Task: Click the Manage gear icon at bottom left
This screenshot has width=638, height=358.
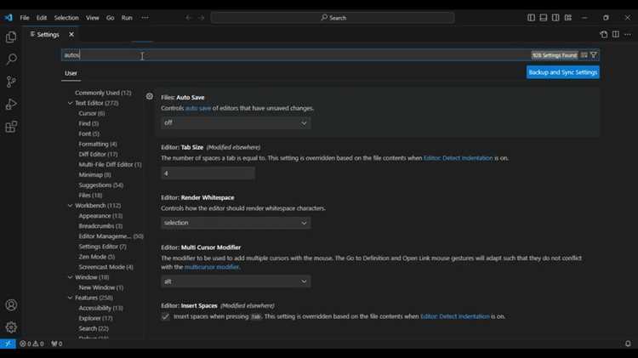Action: pyautogui.click(x=11, y=327)
